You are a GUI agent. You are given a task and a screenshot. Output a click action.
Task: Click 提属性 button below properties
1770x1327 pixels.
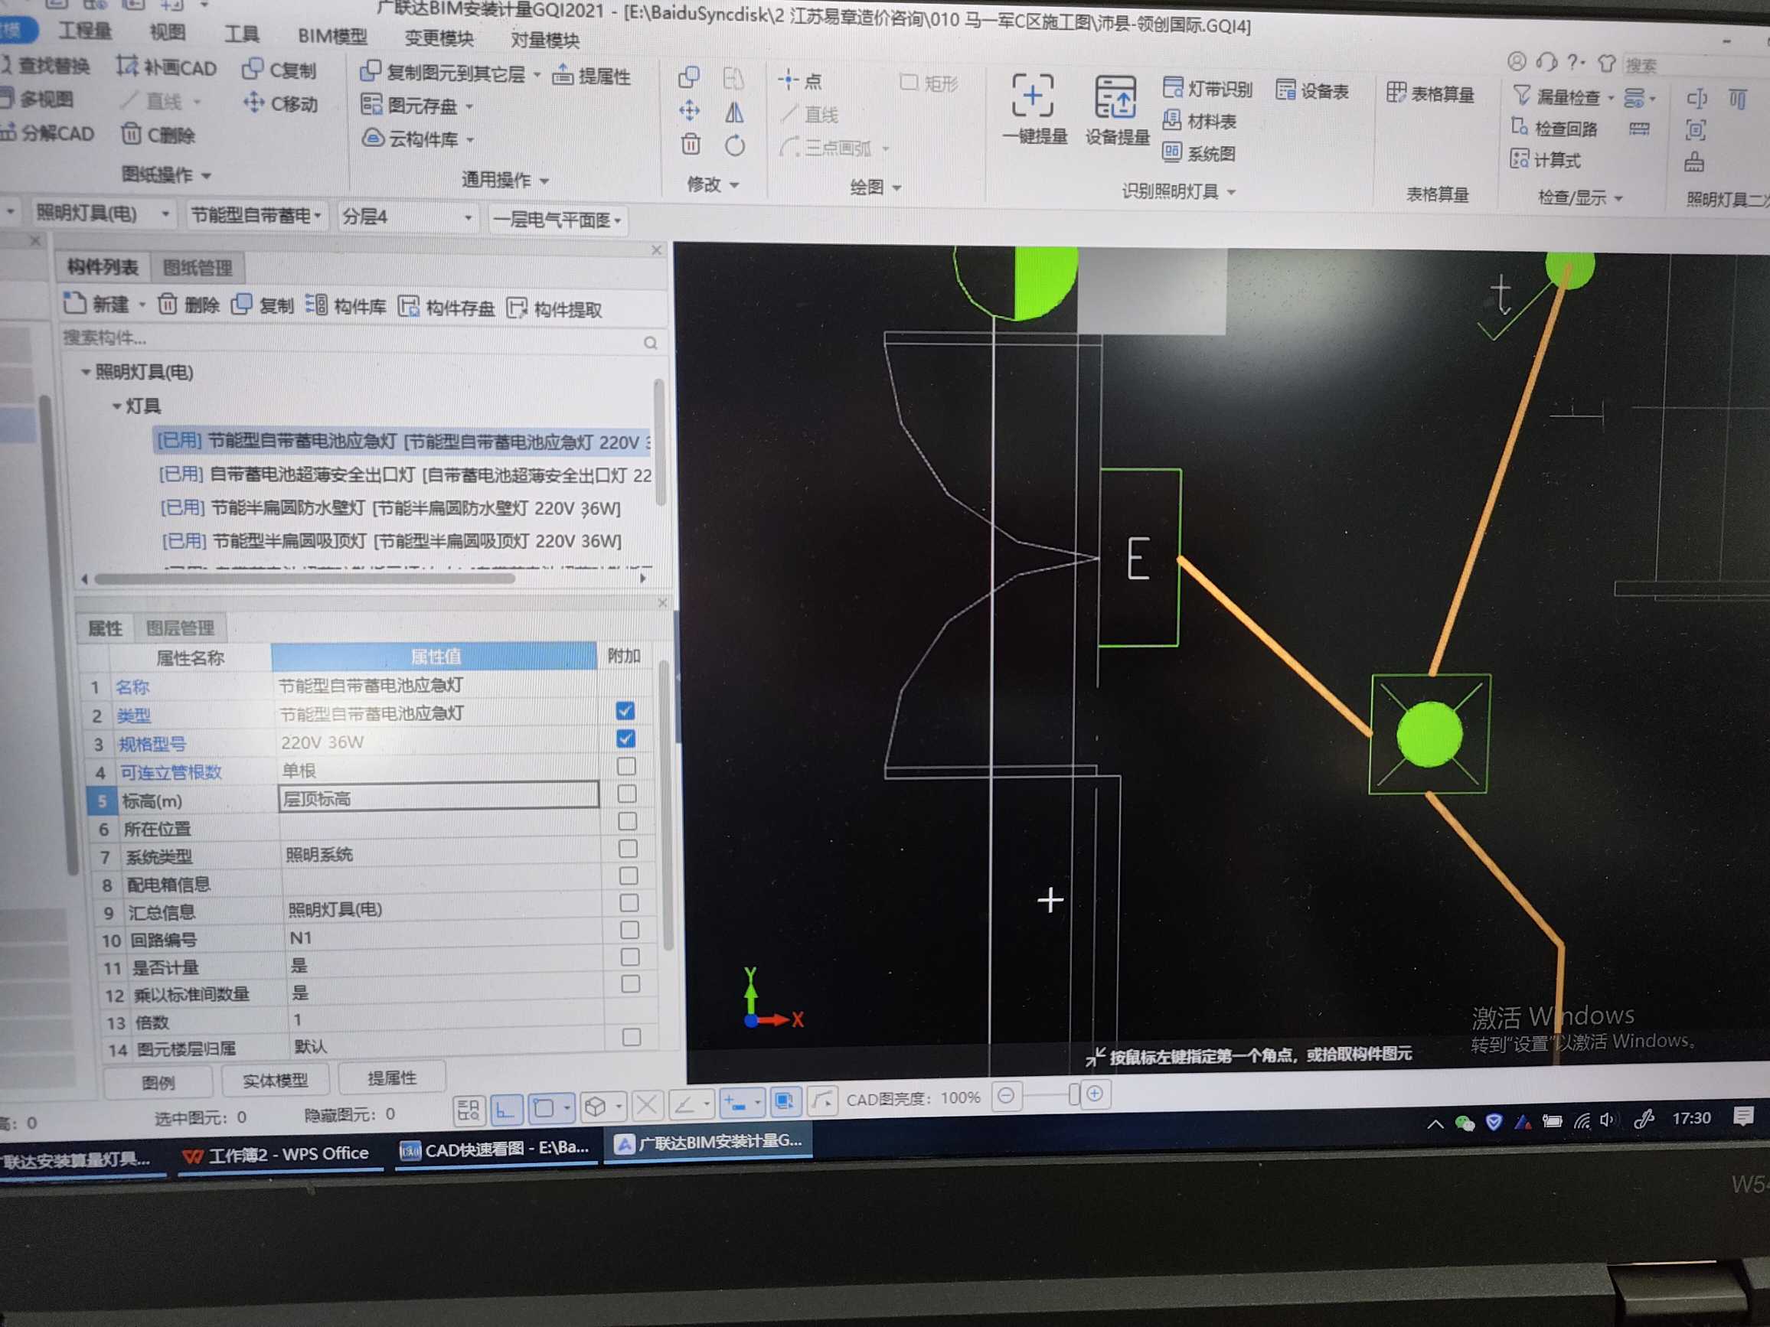pyautogui.click(x=392, y=1078)
